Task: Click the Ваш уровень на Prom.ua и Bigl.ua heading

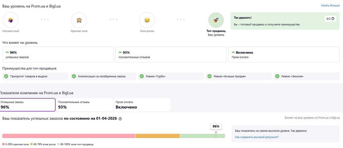Action: [x=32, y=7]
